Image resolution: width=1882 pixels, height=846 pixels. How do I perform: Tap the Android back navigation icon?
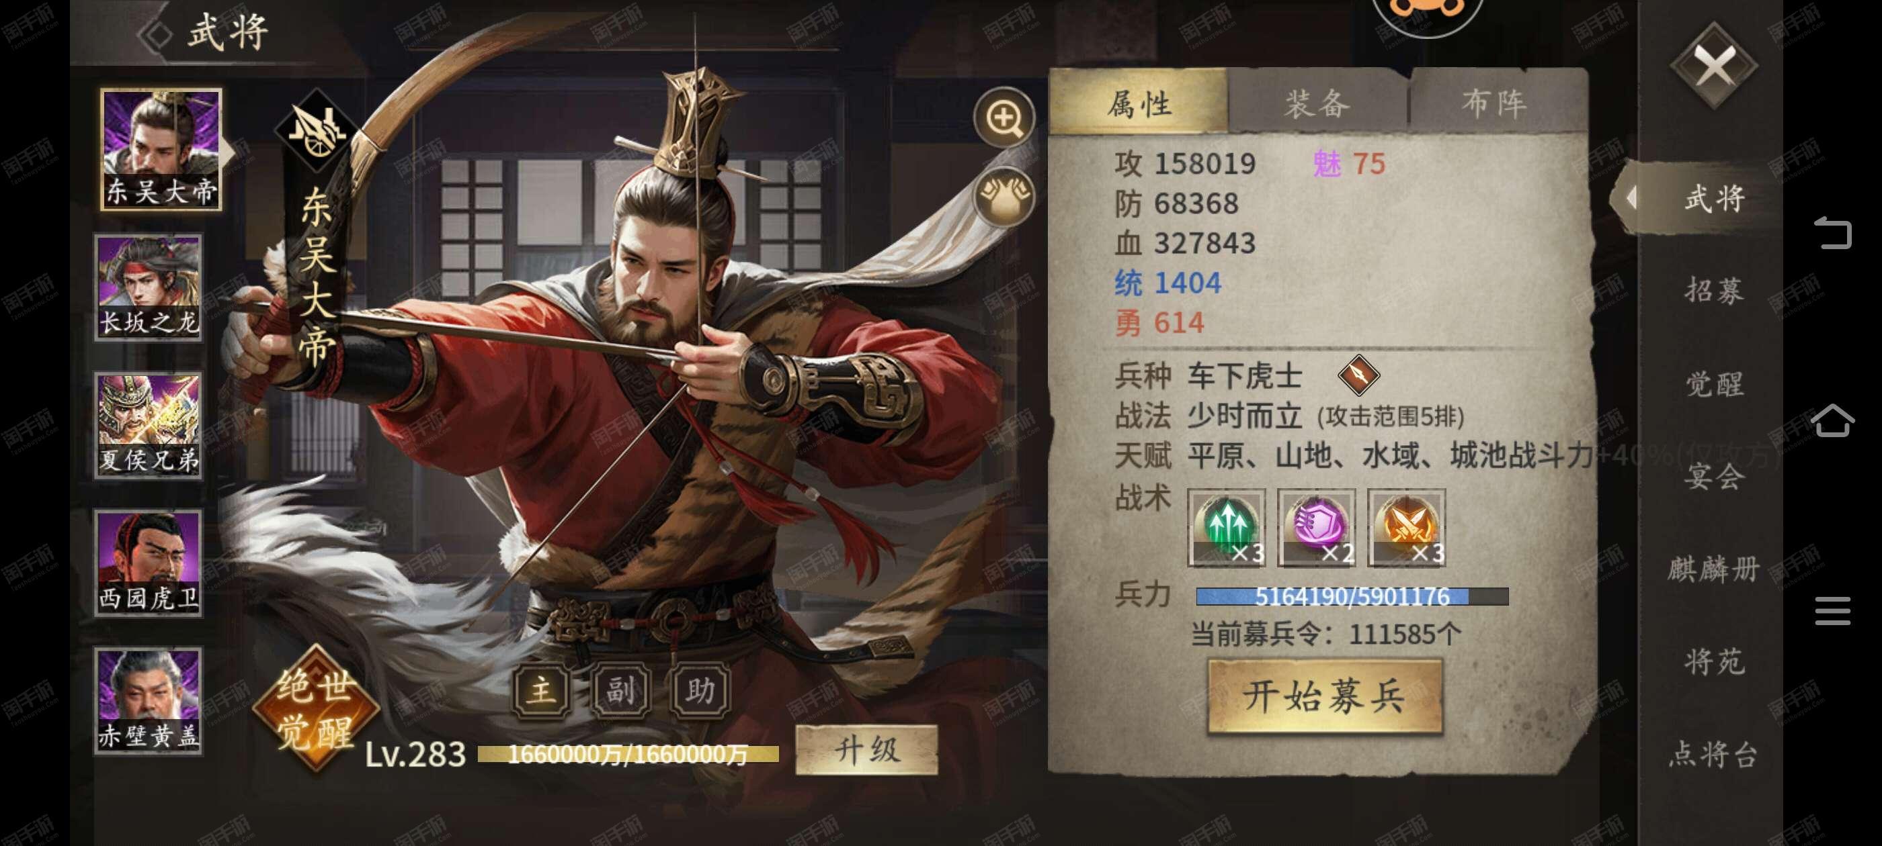(x=1833, y=233)
